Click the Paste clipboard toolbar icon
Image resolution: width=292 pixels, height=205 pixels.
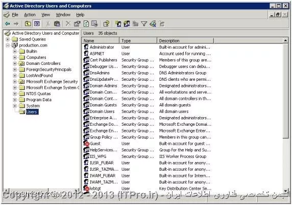57,24
